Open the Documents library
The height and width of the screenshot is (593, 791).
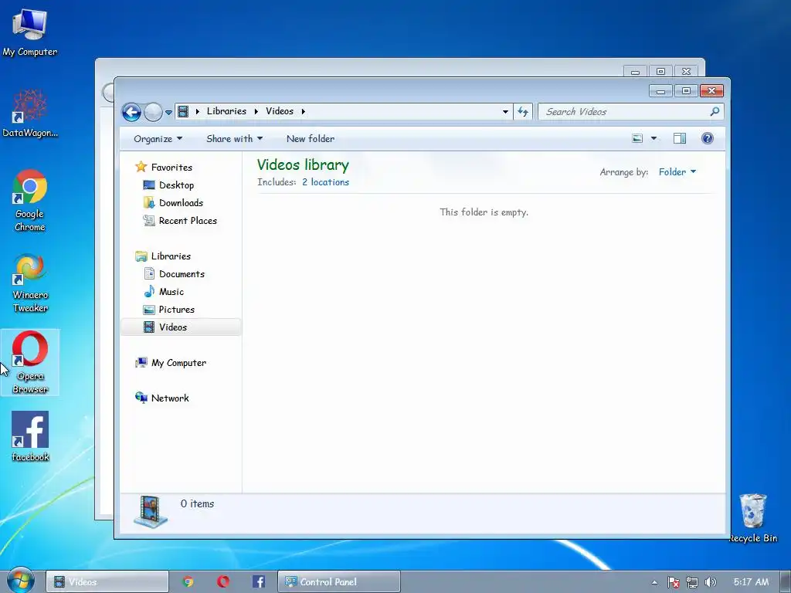[182, 274]
